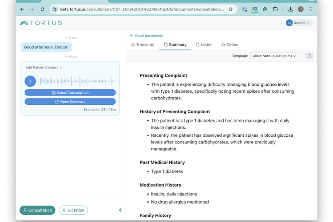This screenshot has width=333, height=222.
Task: Seek within the audio waveform
Action: [76, 81]
